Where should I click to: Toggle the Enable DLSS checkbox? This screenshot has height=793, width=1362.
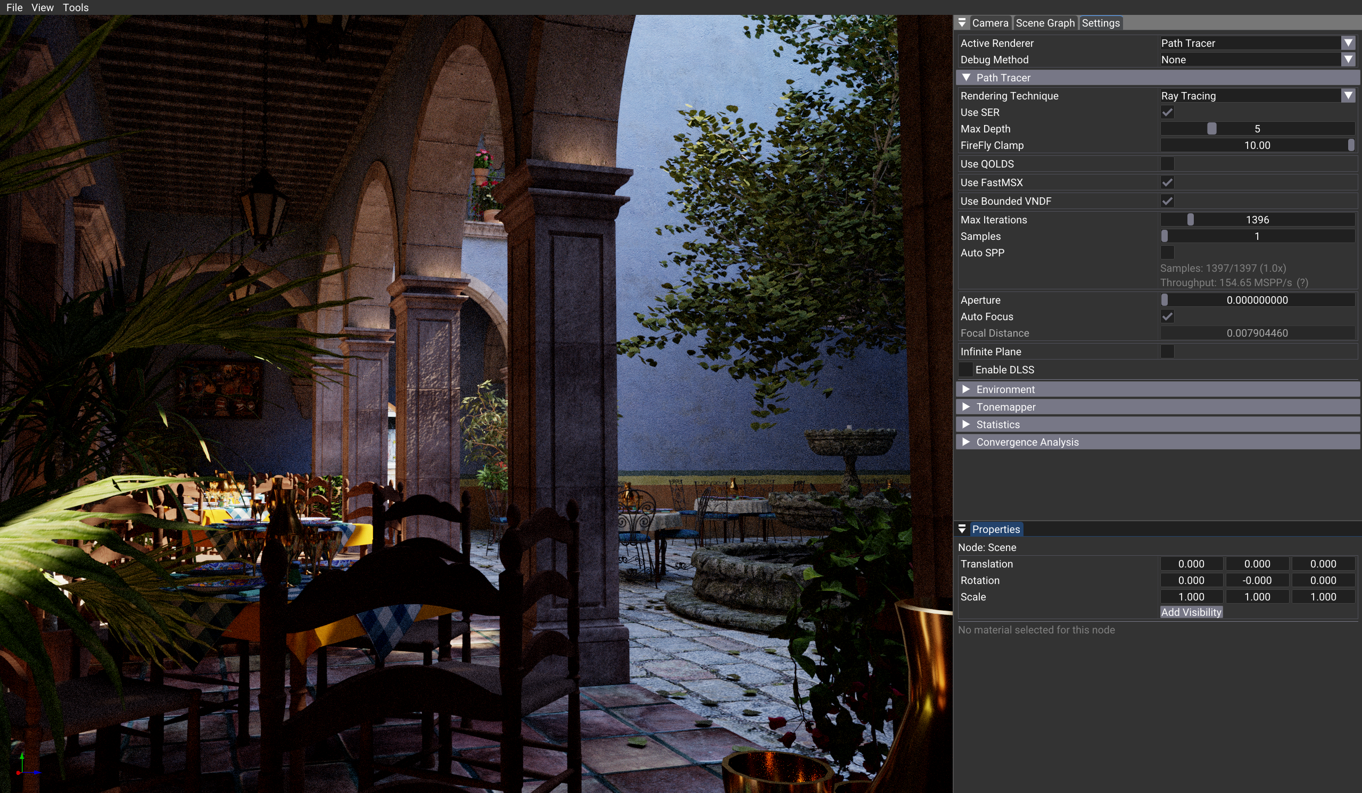pos(965,370)
